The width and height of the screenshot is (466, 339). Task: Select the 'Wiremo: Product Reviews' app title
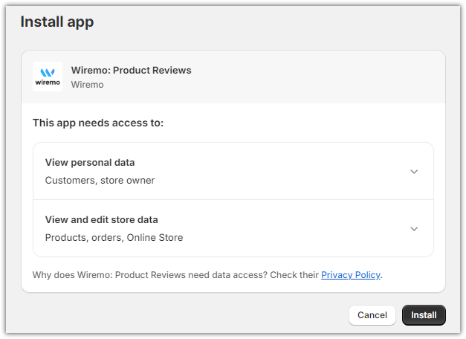(x=131, y=70)
